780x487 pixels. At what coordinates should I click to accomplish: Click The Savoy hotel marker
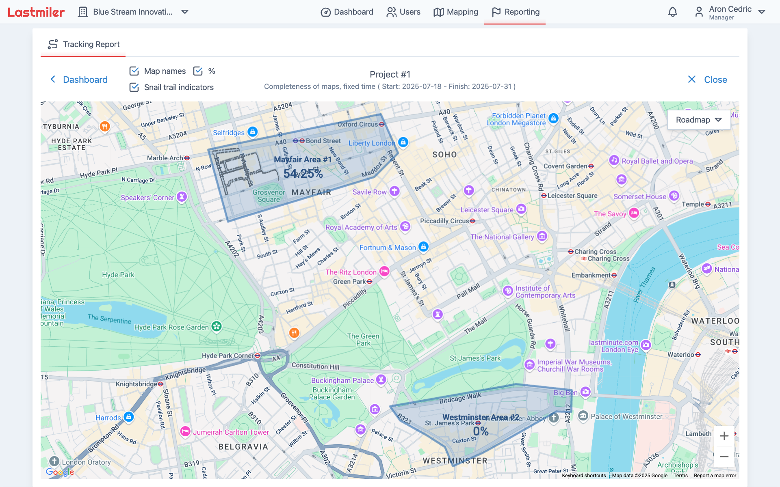pos(634,213)
